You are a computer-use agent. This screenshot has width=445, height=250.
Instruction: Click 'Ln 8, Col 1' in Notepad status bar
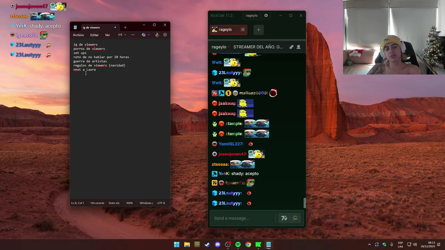78,203
